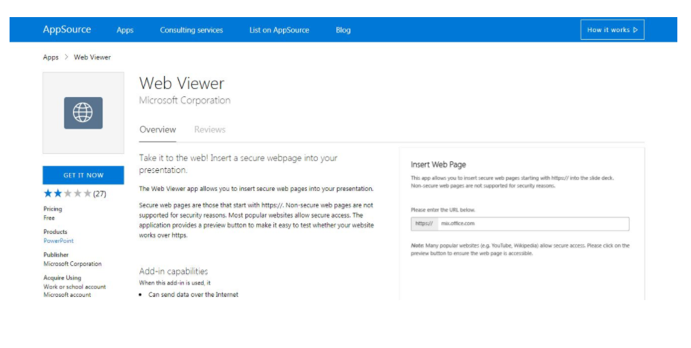The height and width of the screenshot is (348, 691).
Task: Click the Free pricing value
Action: (x=49, y=218)
